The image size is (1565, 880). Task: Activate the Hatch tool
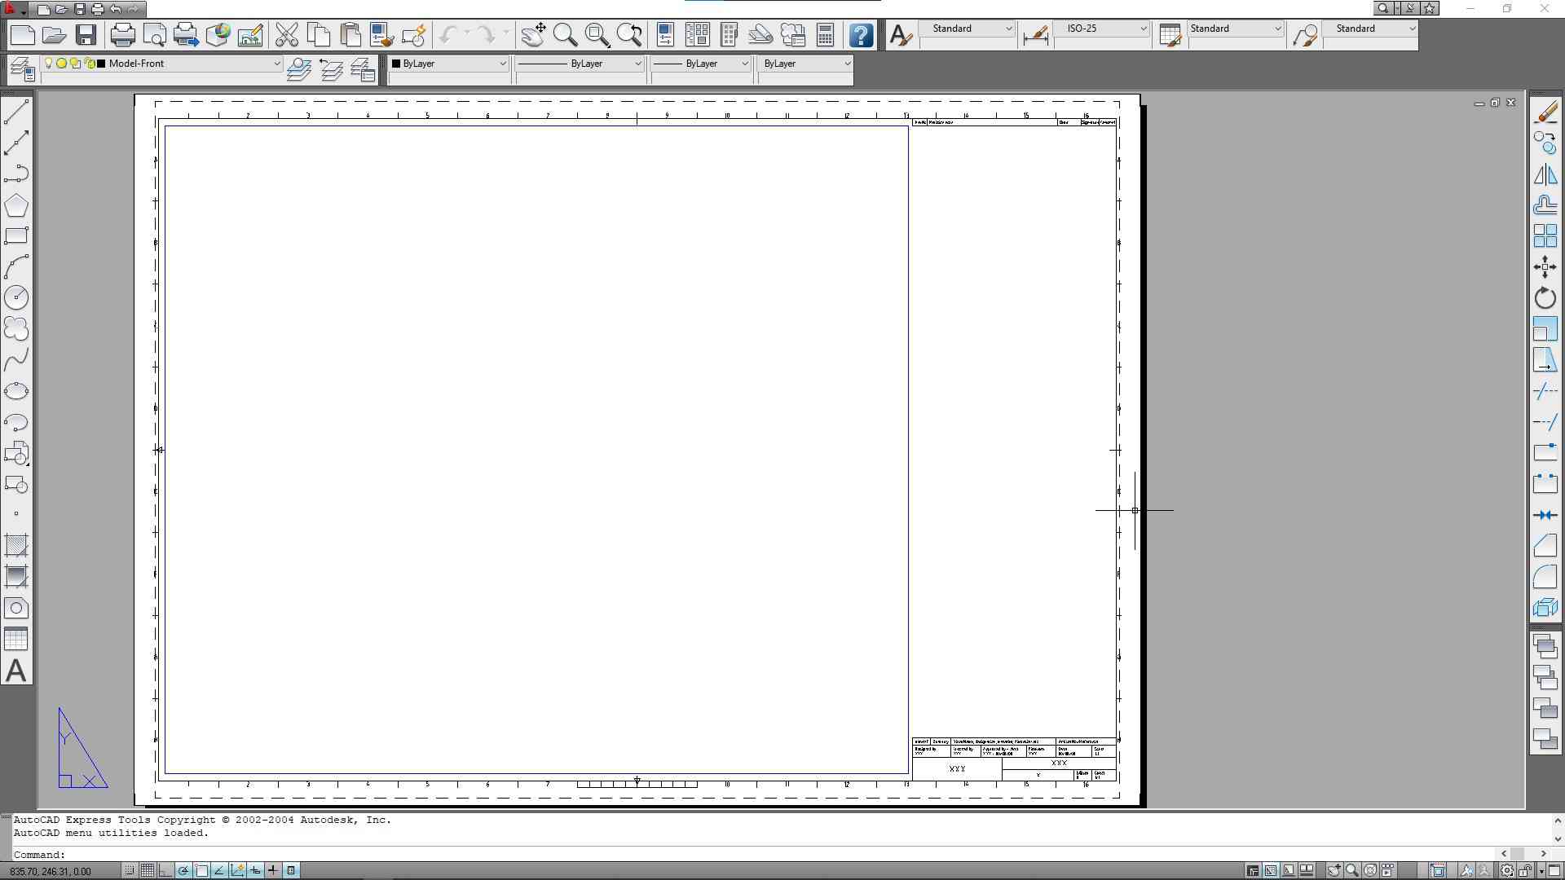tap(16, 546)
